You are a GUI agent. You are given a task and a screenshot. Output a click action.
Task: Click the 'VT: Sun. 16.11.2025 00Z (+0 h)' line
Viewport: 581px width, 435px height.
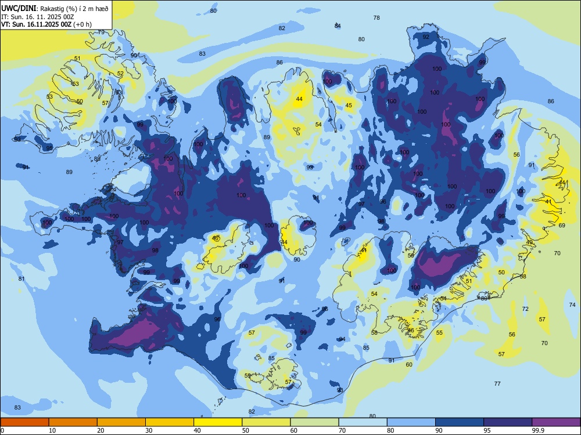tap(46, 24)
